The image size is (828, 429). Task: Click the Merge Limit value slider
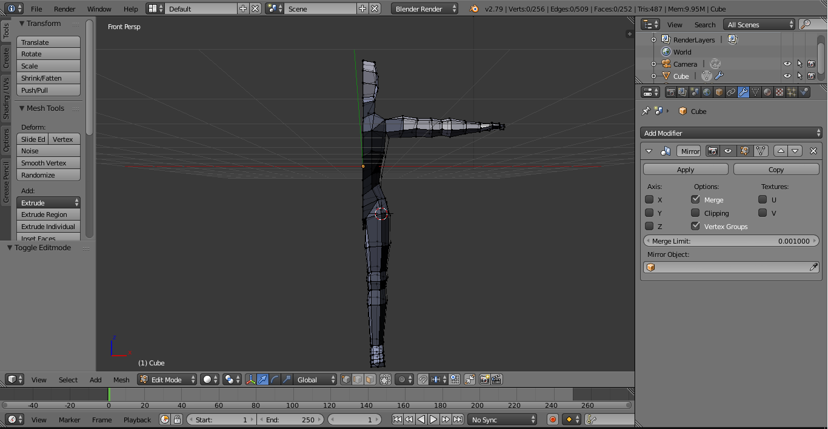(731, 241)
